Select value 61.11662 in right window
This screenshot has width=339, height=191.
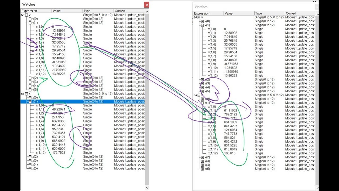[231, 111]
